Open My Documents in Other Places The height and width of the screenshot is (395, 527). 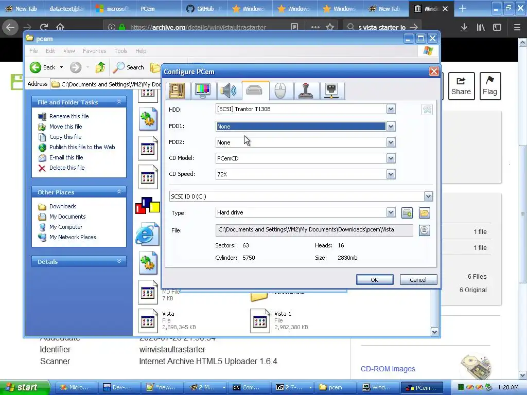[x=67, y=217]
